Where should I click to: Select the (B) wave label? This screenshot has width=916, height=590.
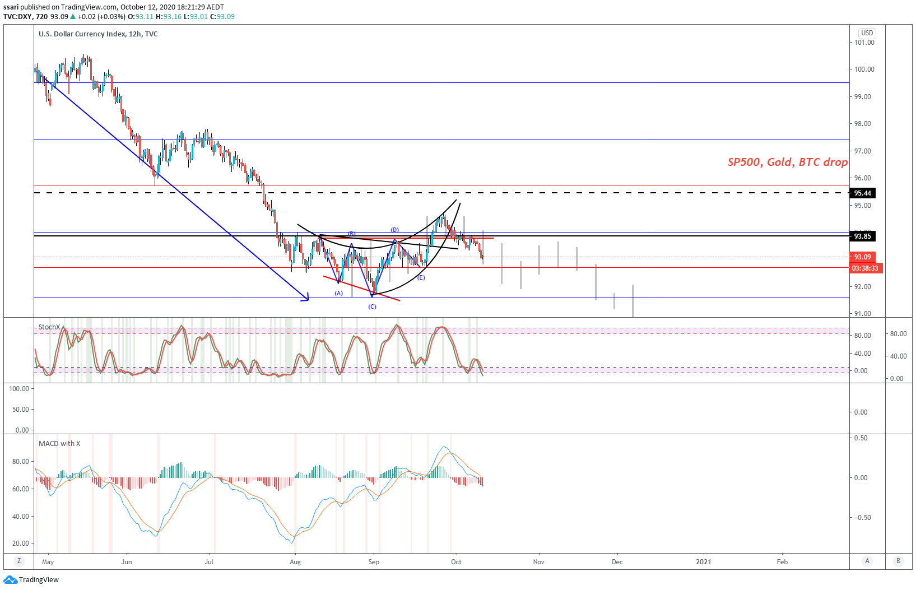coord(352,234)
